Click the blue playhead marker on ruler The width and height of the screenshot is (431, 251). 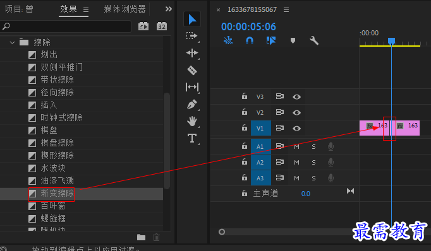[391, 41]
